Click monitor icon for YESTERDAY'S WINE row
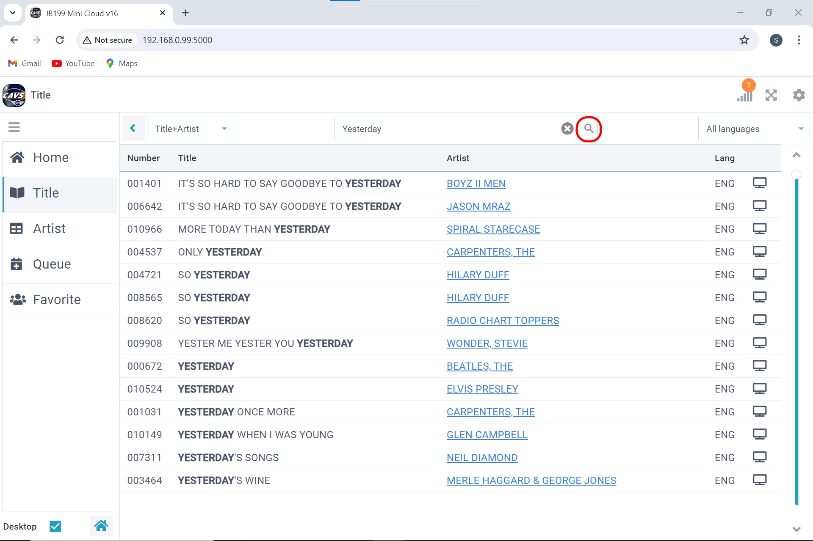 (760, 481)
